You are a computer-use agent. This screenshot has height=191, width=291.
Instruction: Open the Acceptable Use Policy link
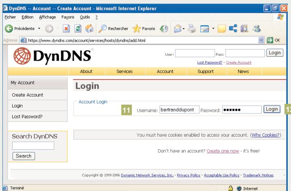coord(221,175)
